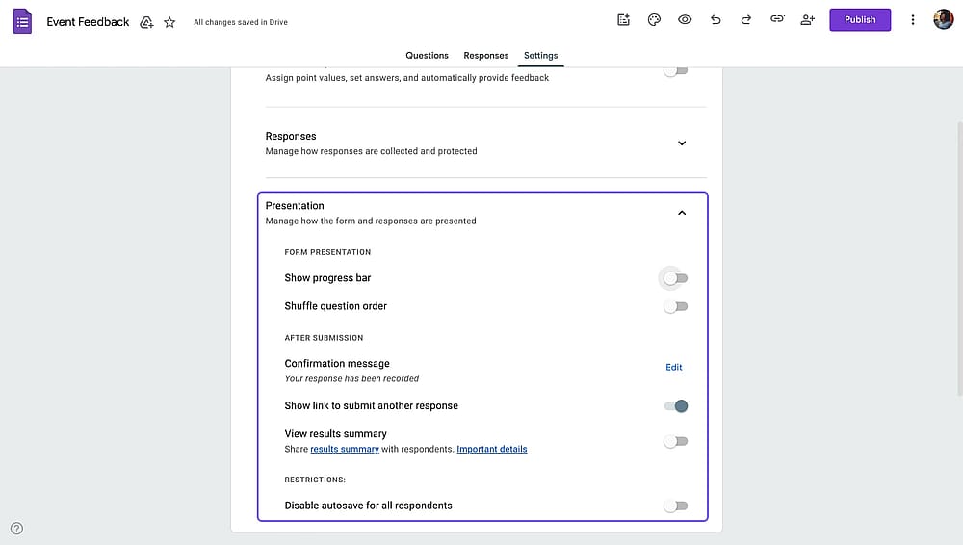Click the page vertical scrollbar
This screenshot has height=545, width=963.
(960, 258)
